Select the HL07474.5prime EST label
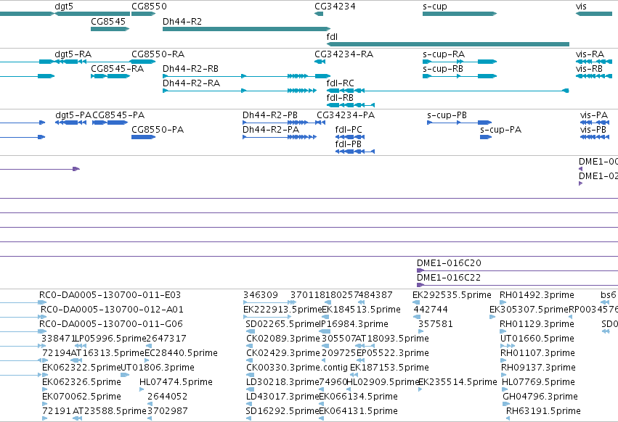This screenshot has height=422, width=618. (176, 382)
